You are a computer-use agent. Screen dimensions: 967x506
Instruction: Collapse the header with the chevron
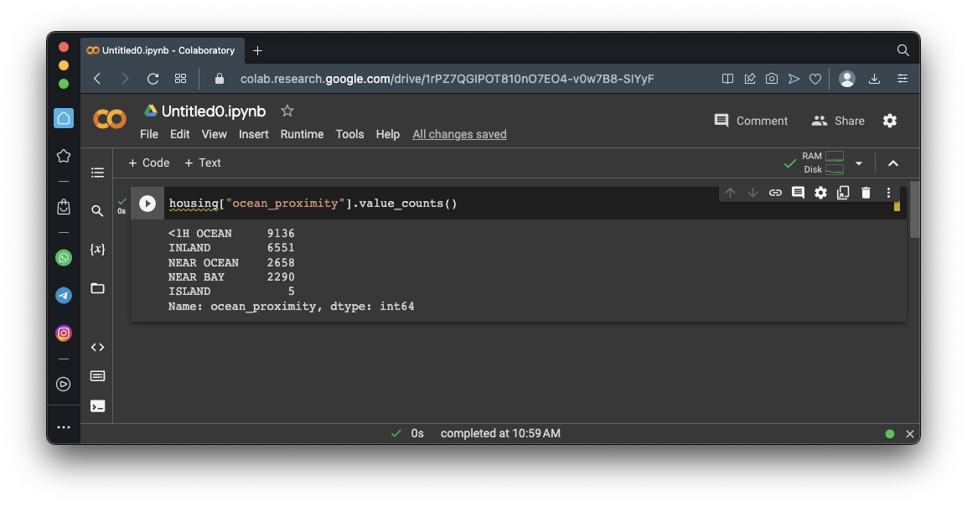[x=893, y=163]
